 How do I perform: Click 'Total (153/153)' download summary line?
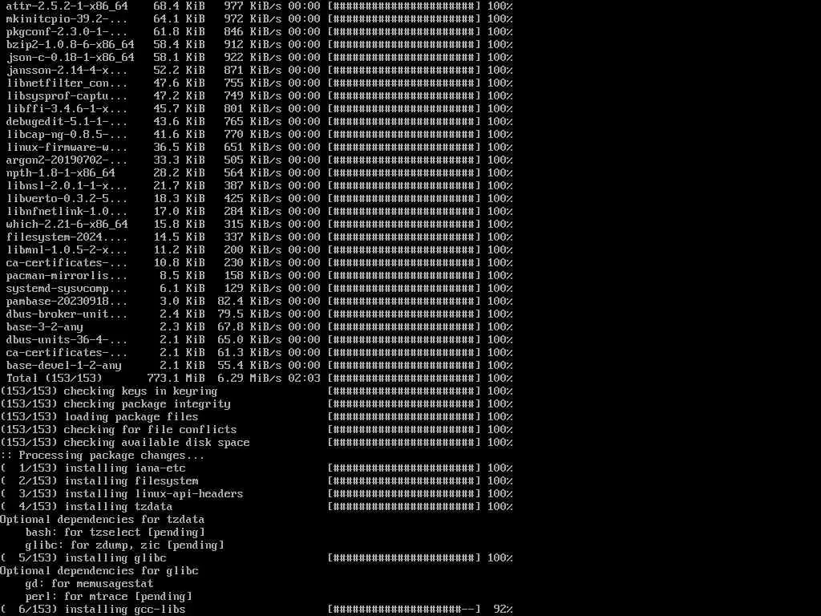click(257, 379)
